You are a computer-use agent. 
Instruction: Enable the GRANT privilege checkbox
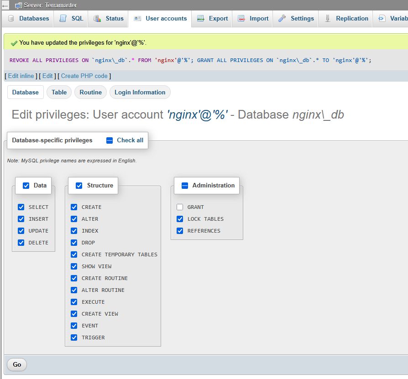click(180, 207)
